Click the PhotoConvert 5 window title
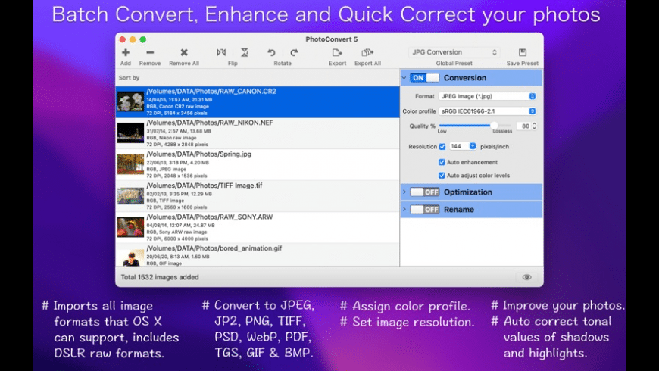The height and width of the screenshot is (371, 659). tap(332, 39)
